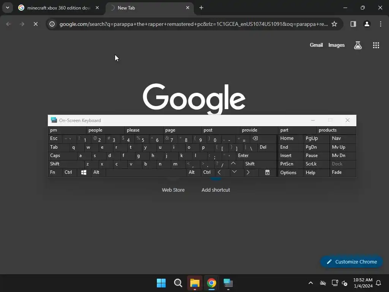Open the tab search dropdown arrow
The image size is (389, 292).
8,8
